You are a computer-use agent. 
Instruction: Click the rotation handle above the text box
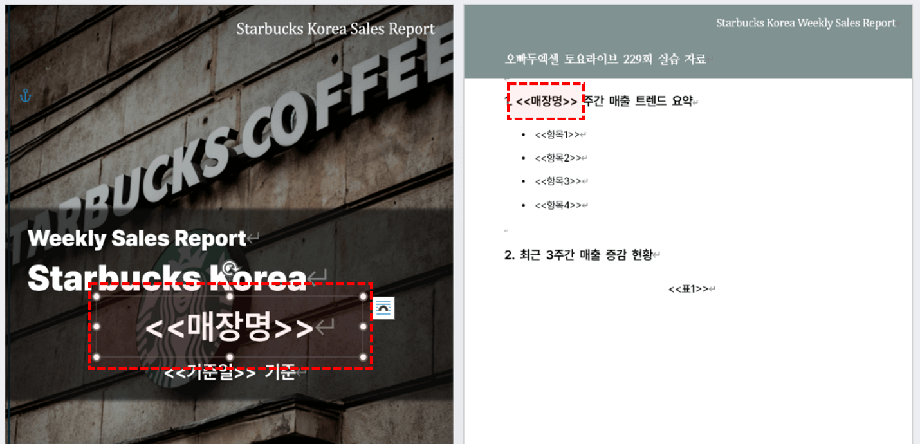pos(229,269)
